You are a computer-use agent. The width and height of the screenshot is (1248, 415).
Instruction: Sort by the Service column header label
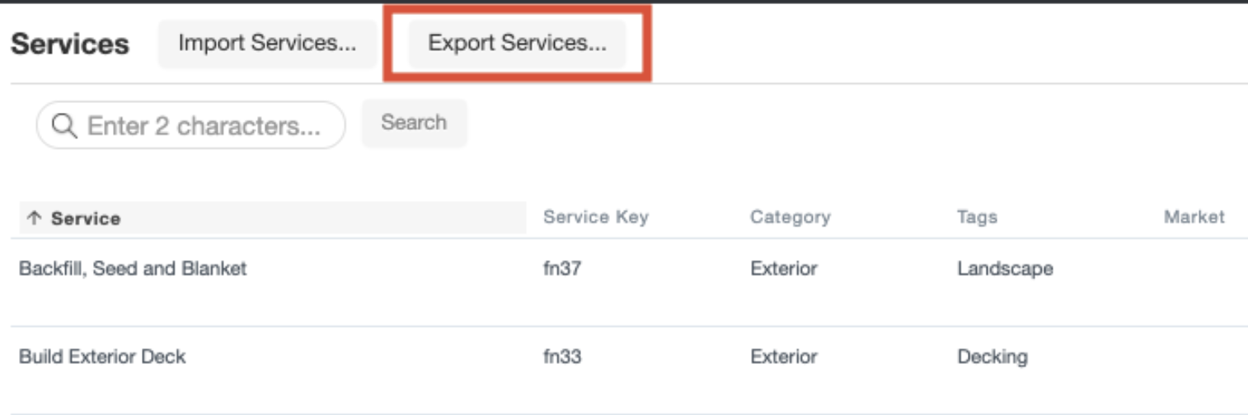coord(86,218)
